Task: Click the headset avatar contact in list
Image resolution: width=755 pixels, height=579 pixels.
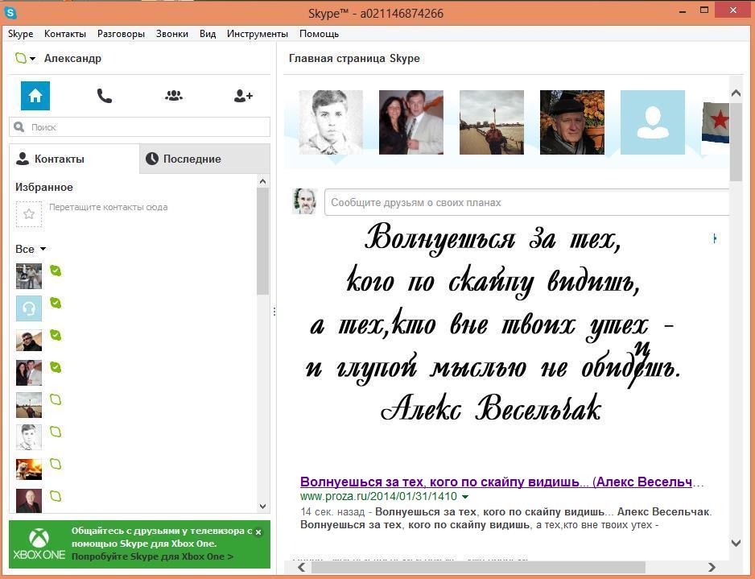Action: click(x=29, y=308)
